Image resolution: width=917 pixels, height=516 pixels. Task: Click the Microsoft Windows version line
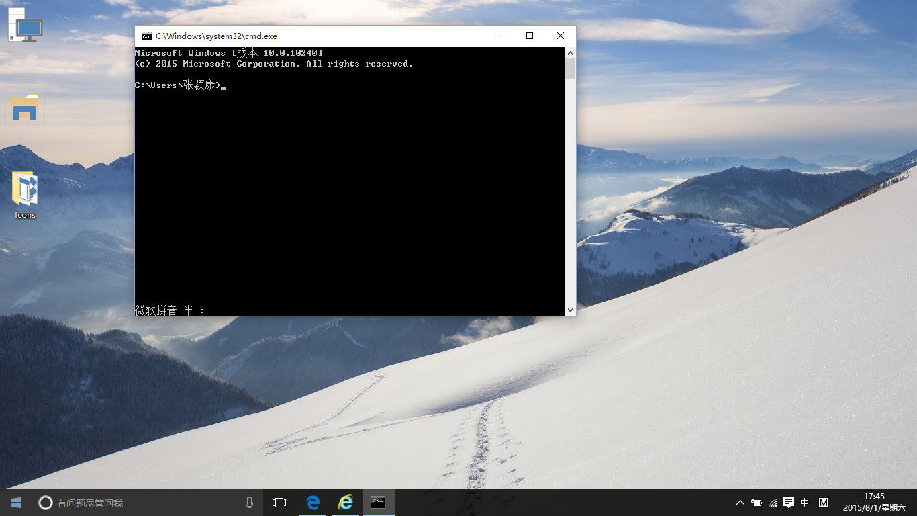pos(228,52)
